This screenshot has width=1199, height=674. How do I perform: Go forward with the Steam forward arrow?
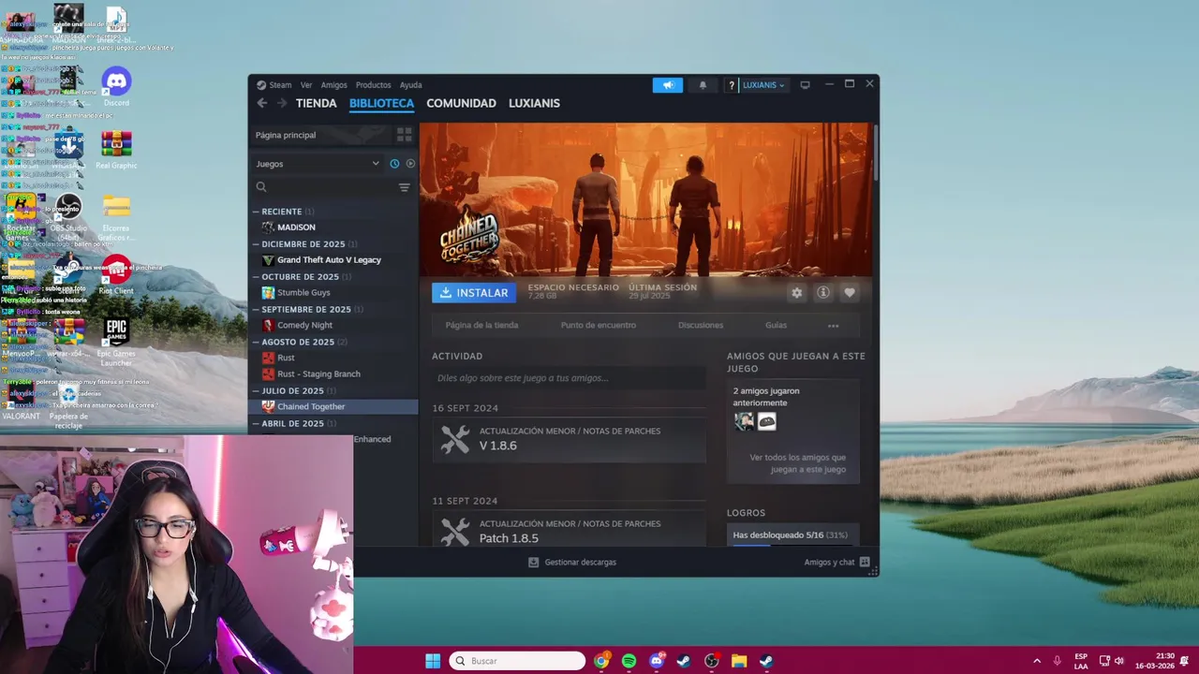click(282, 103)
